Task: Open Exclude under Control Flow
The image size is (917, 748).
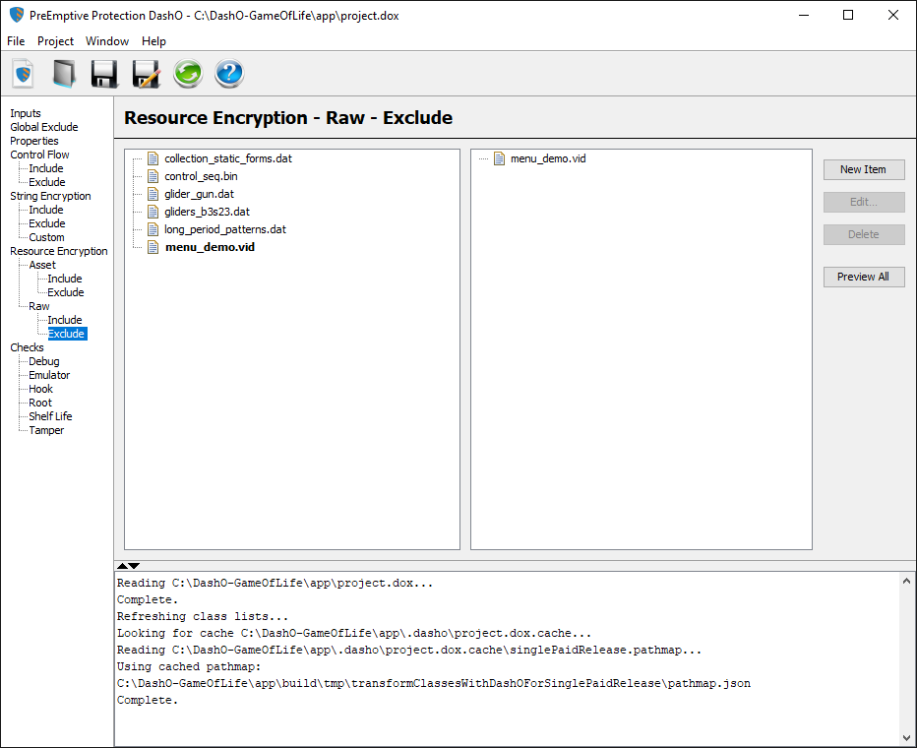Action: 47,182
